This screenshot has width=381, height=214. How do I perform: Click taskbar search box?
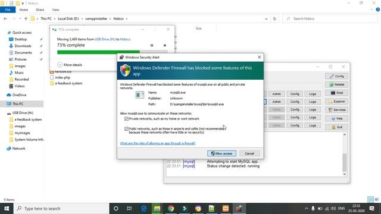point(61,209)
